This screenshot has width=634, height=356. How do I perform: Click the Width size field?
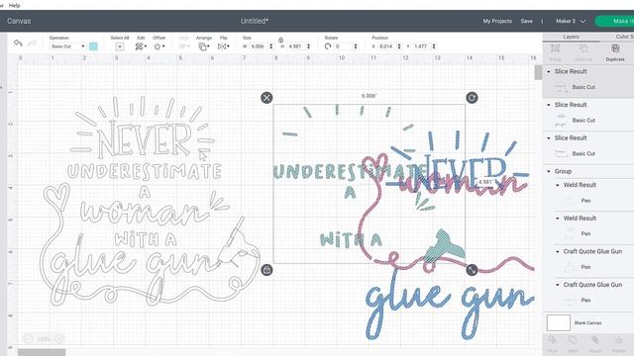tap(259, 46)
